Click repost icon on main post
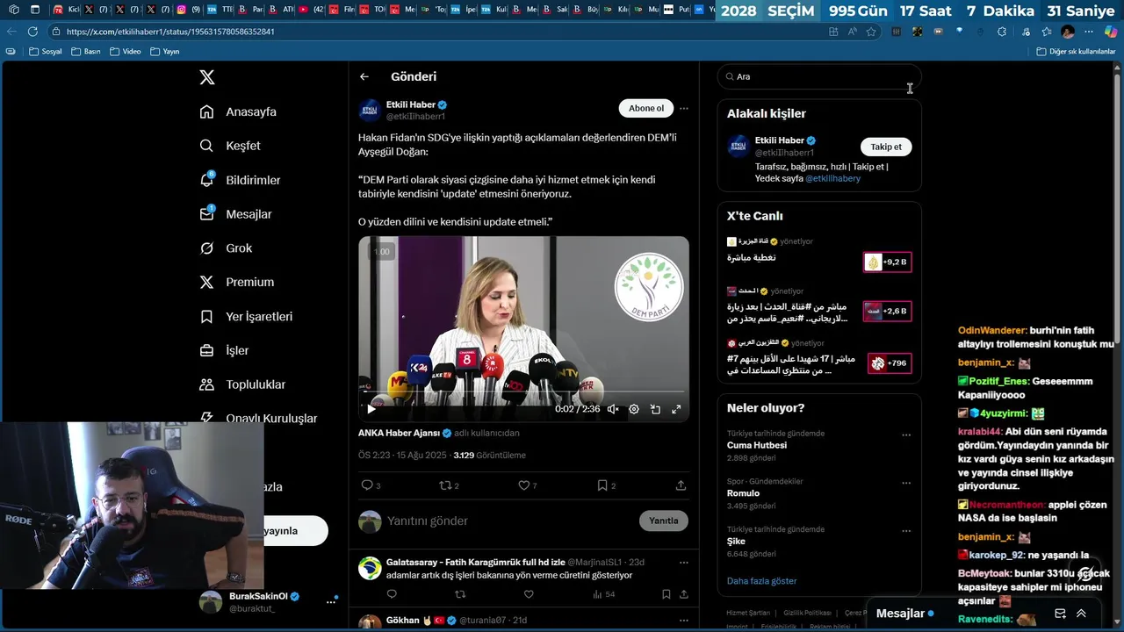The image size is (1124, 632). click(449, 485)
